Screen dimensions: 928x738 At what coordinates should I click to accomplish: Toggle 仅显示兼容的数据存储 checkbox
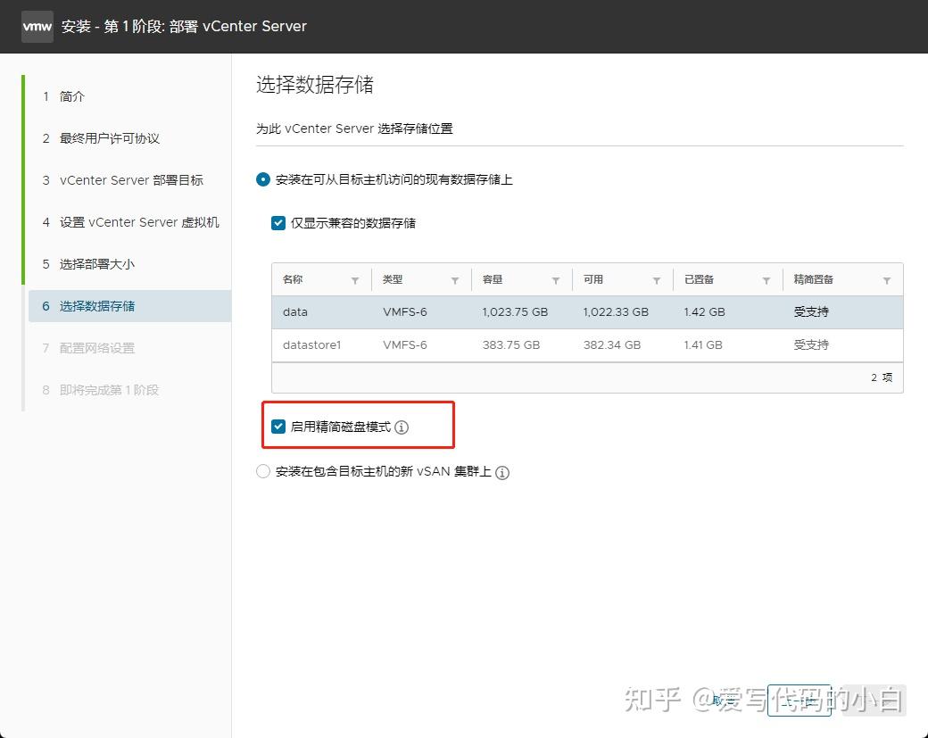point(278,223)
